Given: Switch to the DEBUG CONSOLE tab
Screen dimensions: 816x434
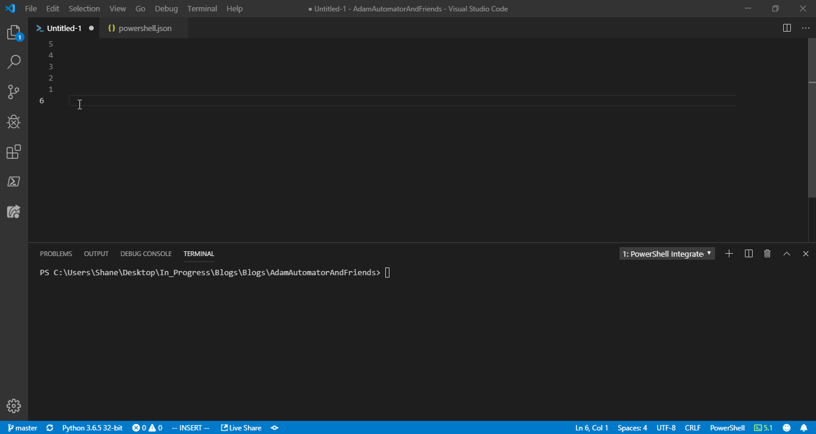Looking at the screenshot, I should (146, 254).
